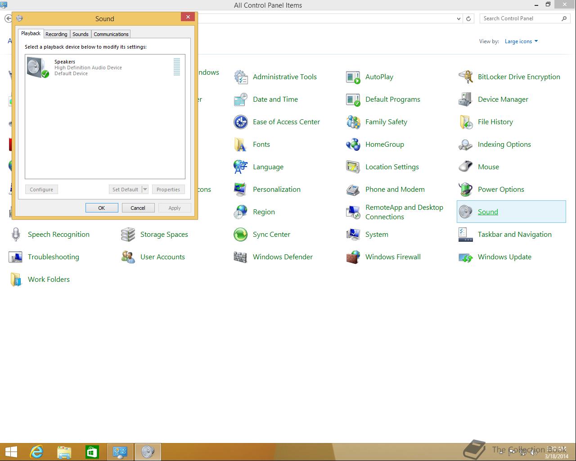
Task: Switch to the Sounds tab
Action: (81, 34)
